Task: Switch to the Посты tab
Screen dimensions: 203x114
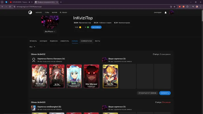Action: [97, 41]
